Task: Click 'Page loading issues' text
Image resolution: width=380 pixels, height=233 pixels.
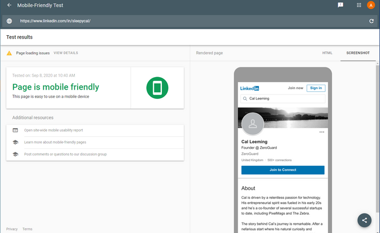Action: (33, 53)
